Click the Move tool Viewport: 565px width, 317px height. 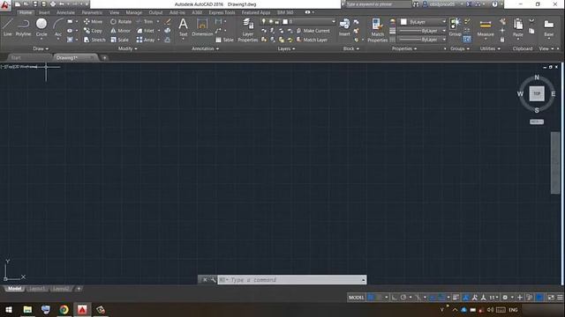93,21
